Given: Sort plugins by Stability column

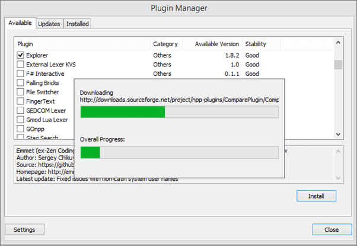Looking at the screenshot, I should click(x=256, y=44).
